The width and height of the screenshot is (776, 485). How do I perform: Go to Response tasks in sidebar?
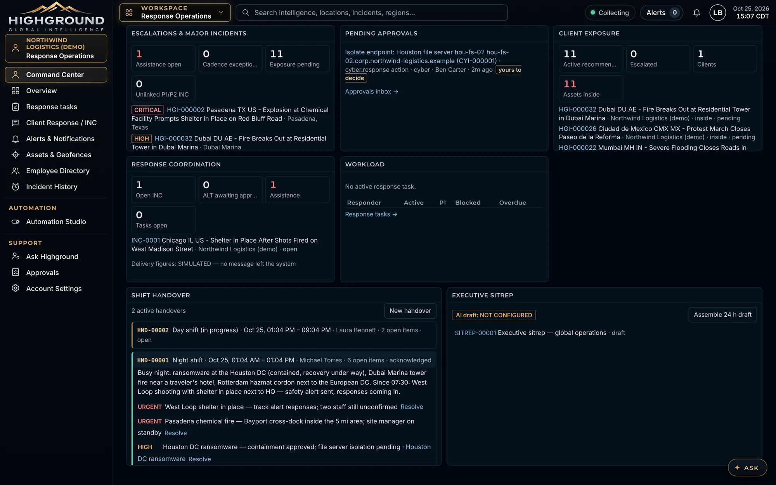pos(56,107)
